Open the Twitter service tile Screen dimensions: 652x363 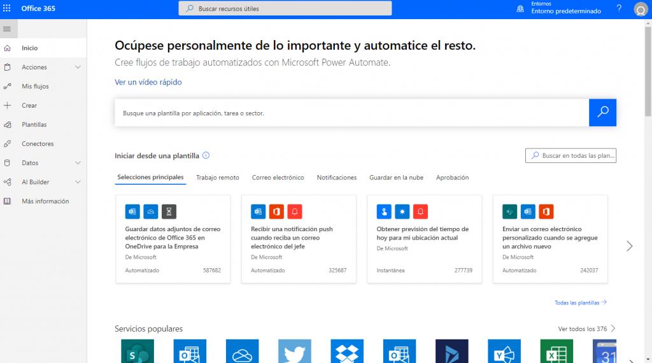[x=295, y=351]
